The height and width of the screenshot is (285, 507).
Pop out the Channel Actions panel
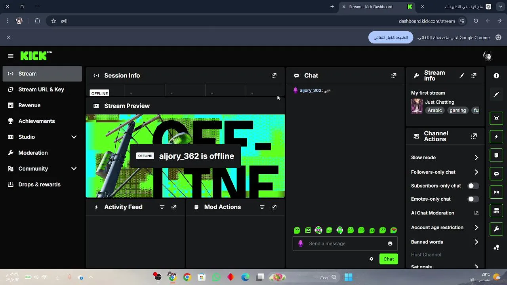point(474,136)
